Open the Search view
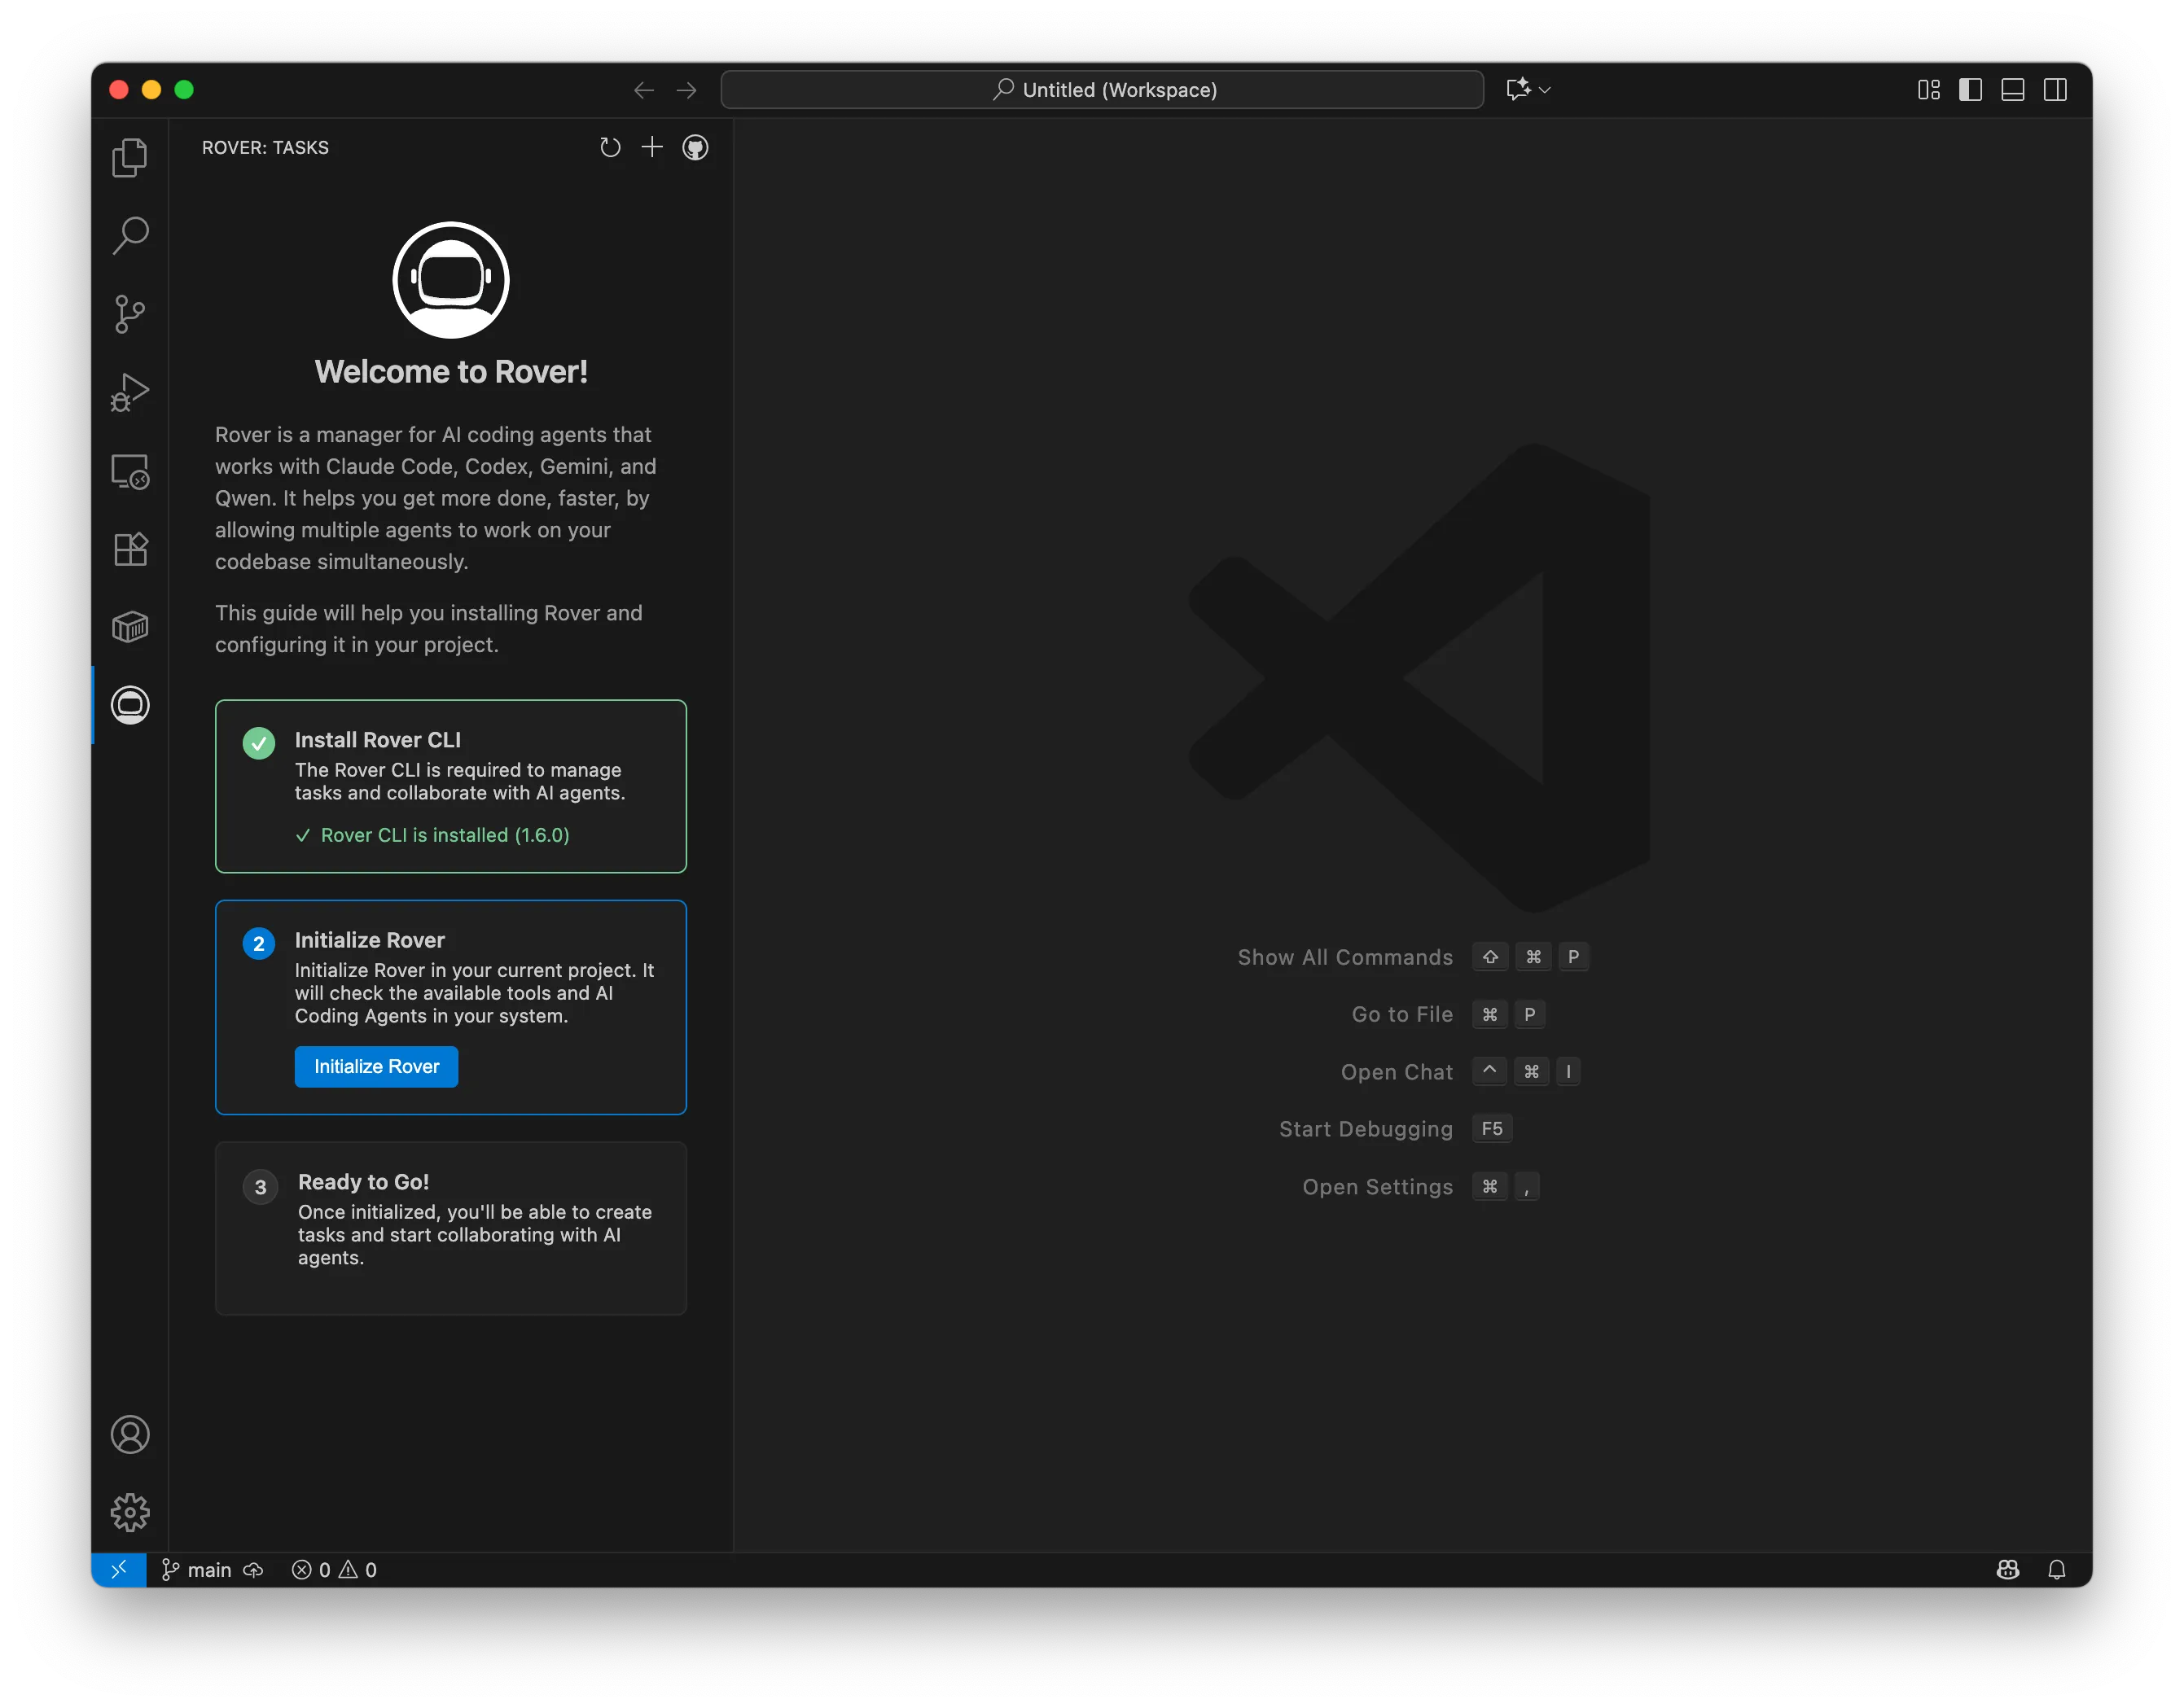The image size is (2184, 1708). pyautogui.click(x=130, y=235)
